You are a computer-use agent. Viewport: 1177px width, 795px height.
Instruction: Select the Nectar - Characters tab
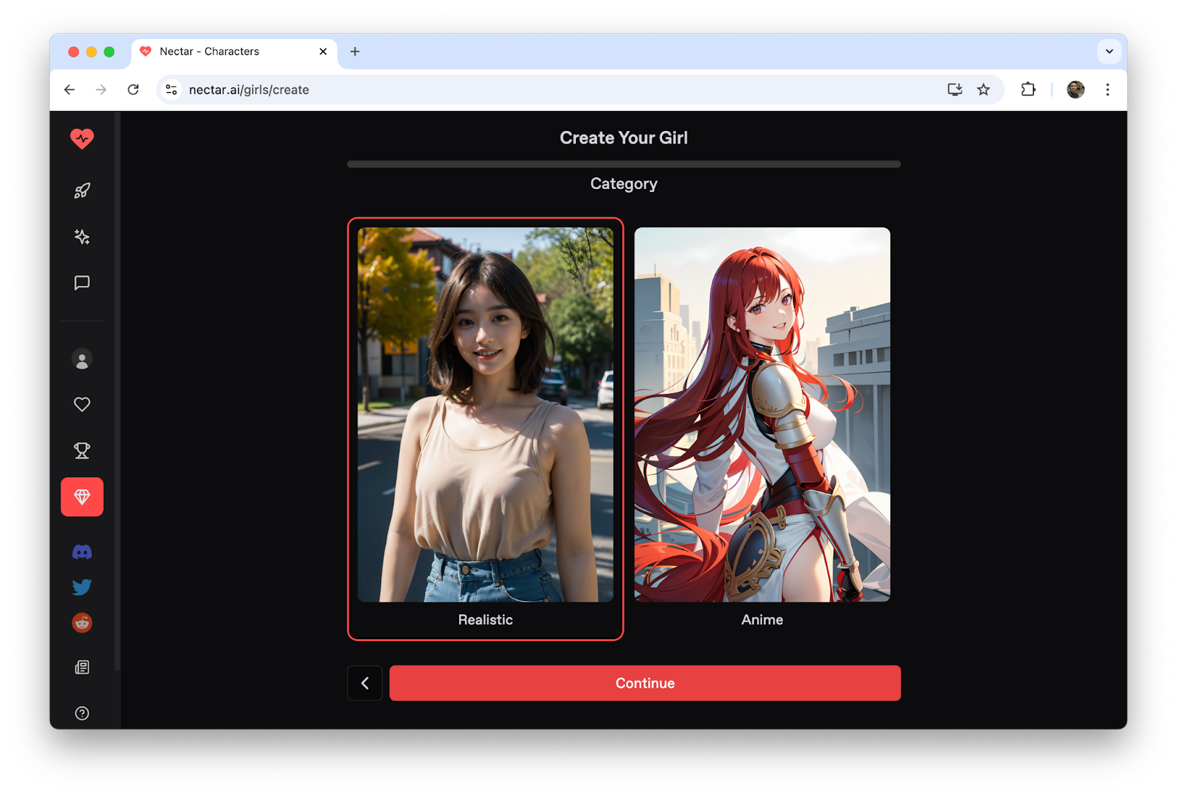234,51
